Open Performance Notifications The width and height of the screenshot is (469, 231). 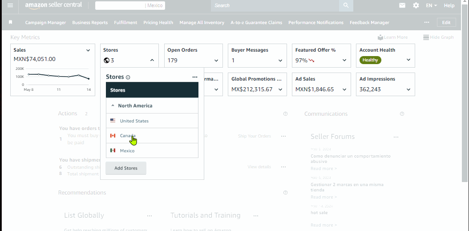tap(316, 22)
